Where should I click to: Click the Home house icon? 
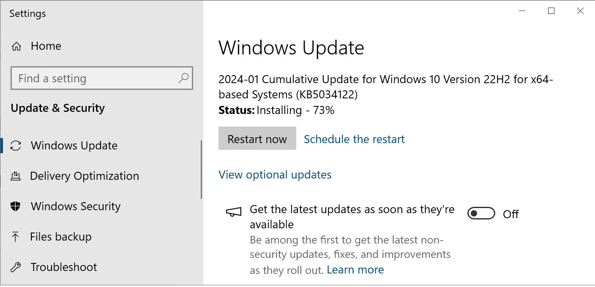point(16,46)
